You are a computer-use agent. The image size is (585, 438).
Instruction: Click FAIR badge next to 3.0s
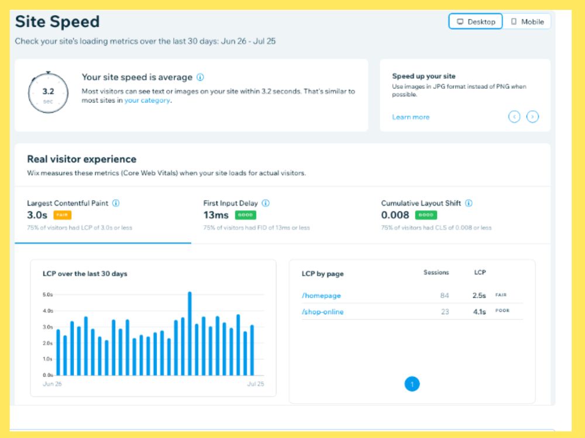click(63, 215)
